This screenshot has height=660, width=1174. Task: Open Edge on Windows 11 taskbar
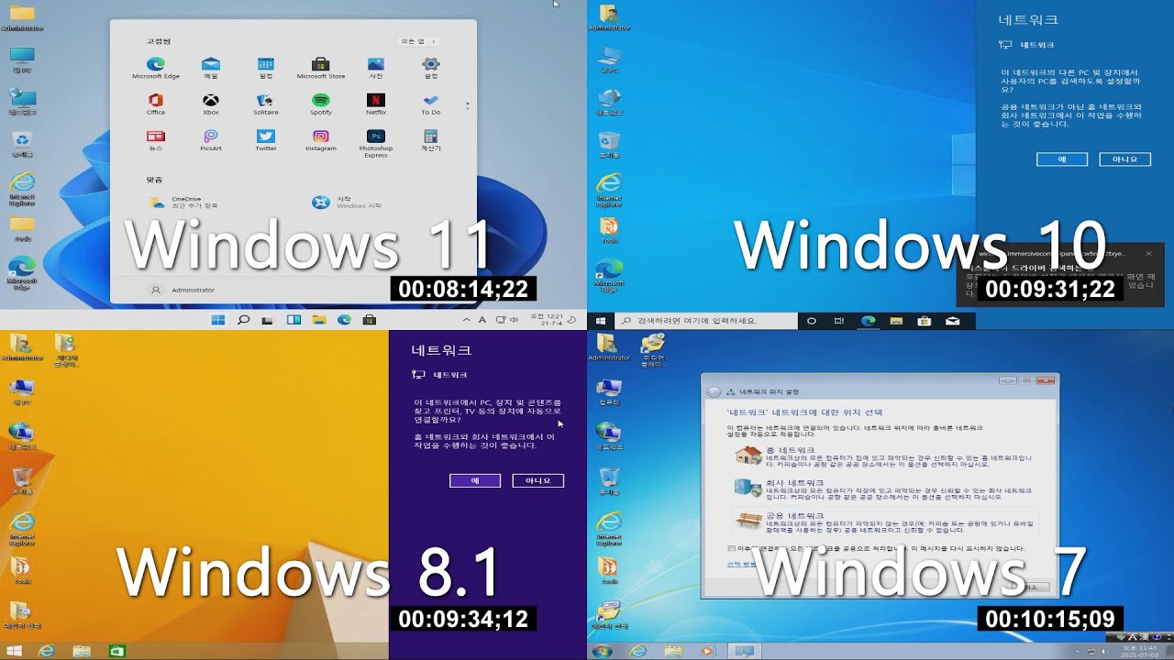[344, 320]
